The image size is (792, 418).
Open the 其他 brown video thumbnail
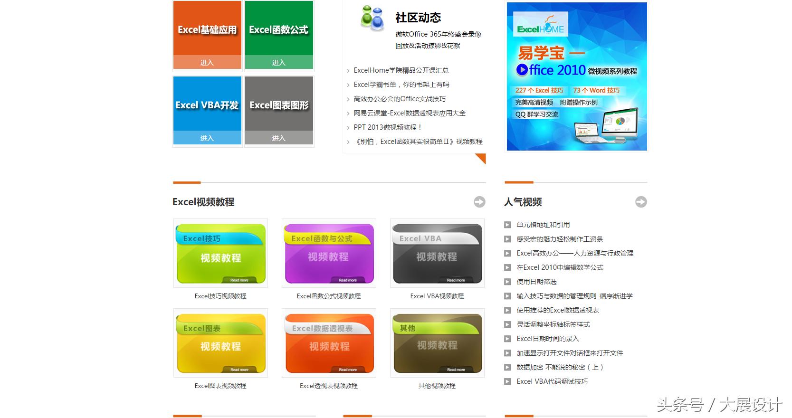pyautogui.click(x=437, y=343)
